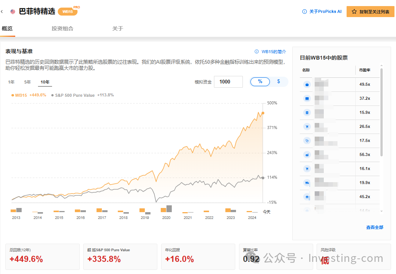Select the 5年 time range
Viewport: 396px width, 274px height.
tap(27, 82)
